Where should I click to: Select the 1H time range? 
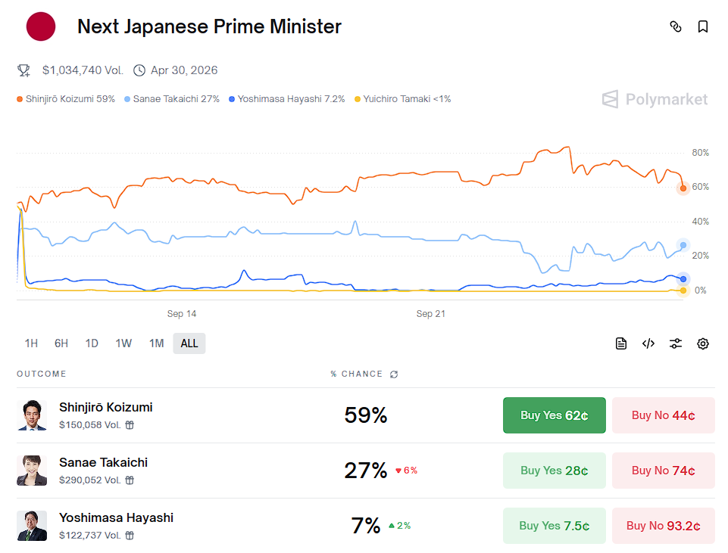(31, 343)
